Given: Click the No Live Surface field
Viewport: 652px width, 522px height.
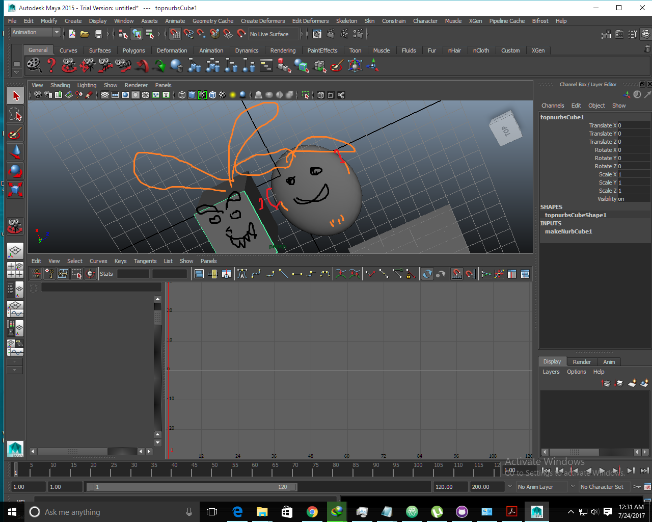Looking at the screenshot, I should [x=273, y=34].
